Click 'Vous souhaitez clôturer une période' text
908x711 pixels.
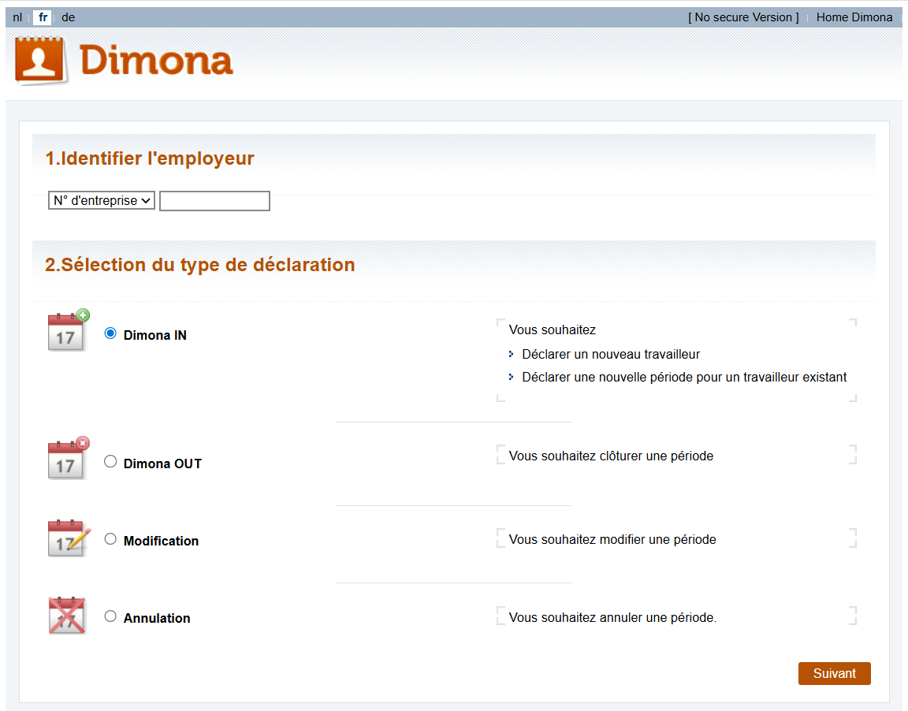pos(611,456)
